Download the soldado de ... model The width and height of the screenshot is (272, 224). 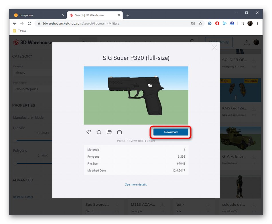[254, 205]
